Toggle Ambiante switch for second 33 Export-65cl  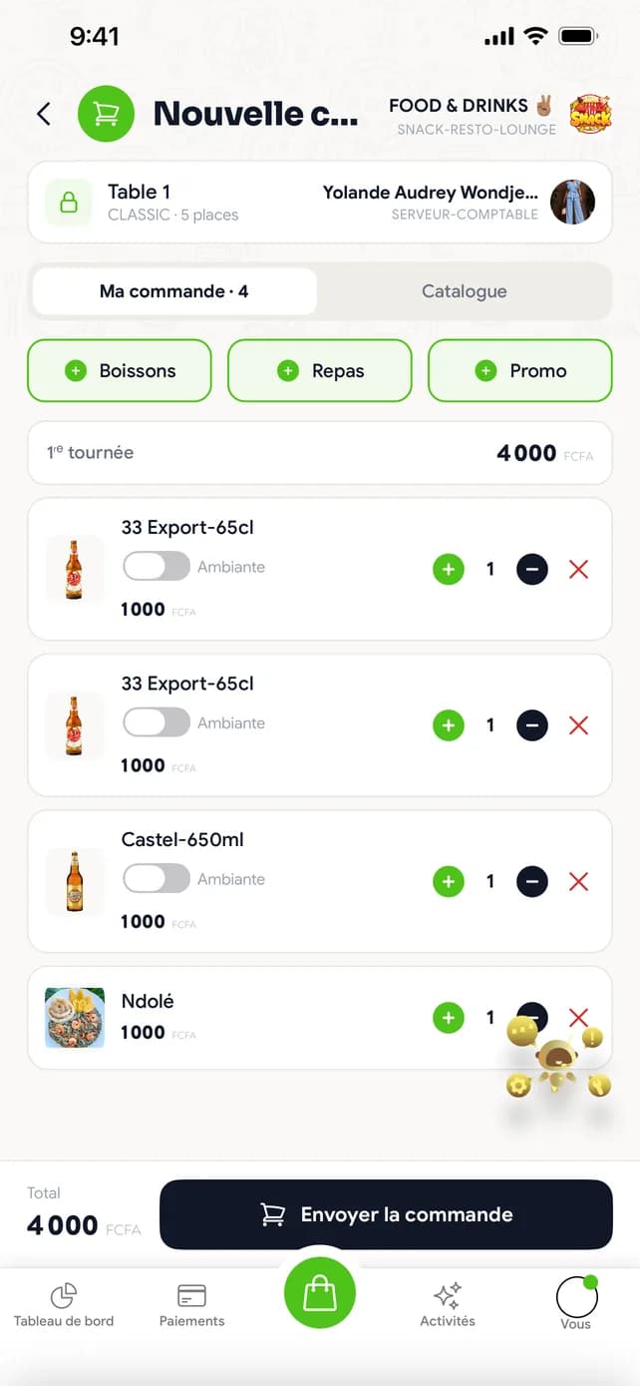(157, 722)
